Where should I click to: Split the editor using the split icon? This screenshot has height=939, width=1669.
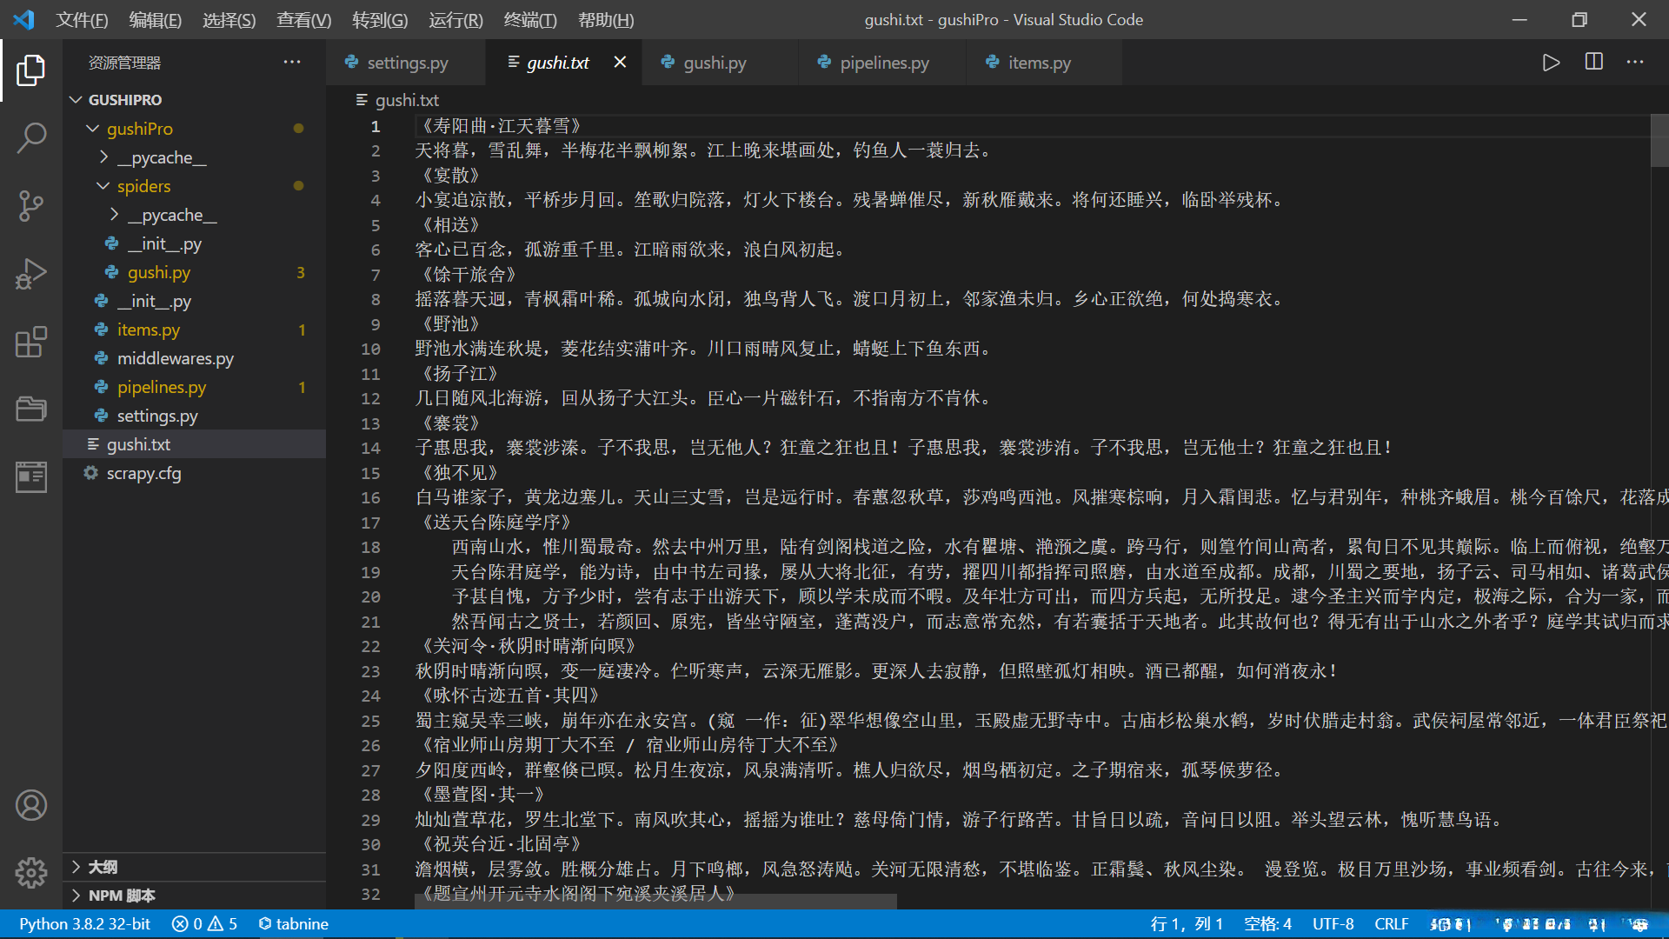coord(1593,62)
